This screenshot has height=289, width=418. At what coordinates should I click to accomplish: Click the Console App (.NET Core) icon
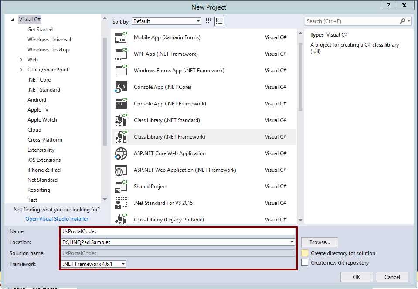coord(121,87)
